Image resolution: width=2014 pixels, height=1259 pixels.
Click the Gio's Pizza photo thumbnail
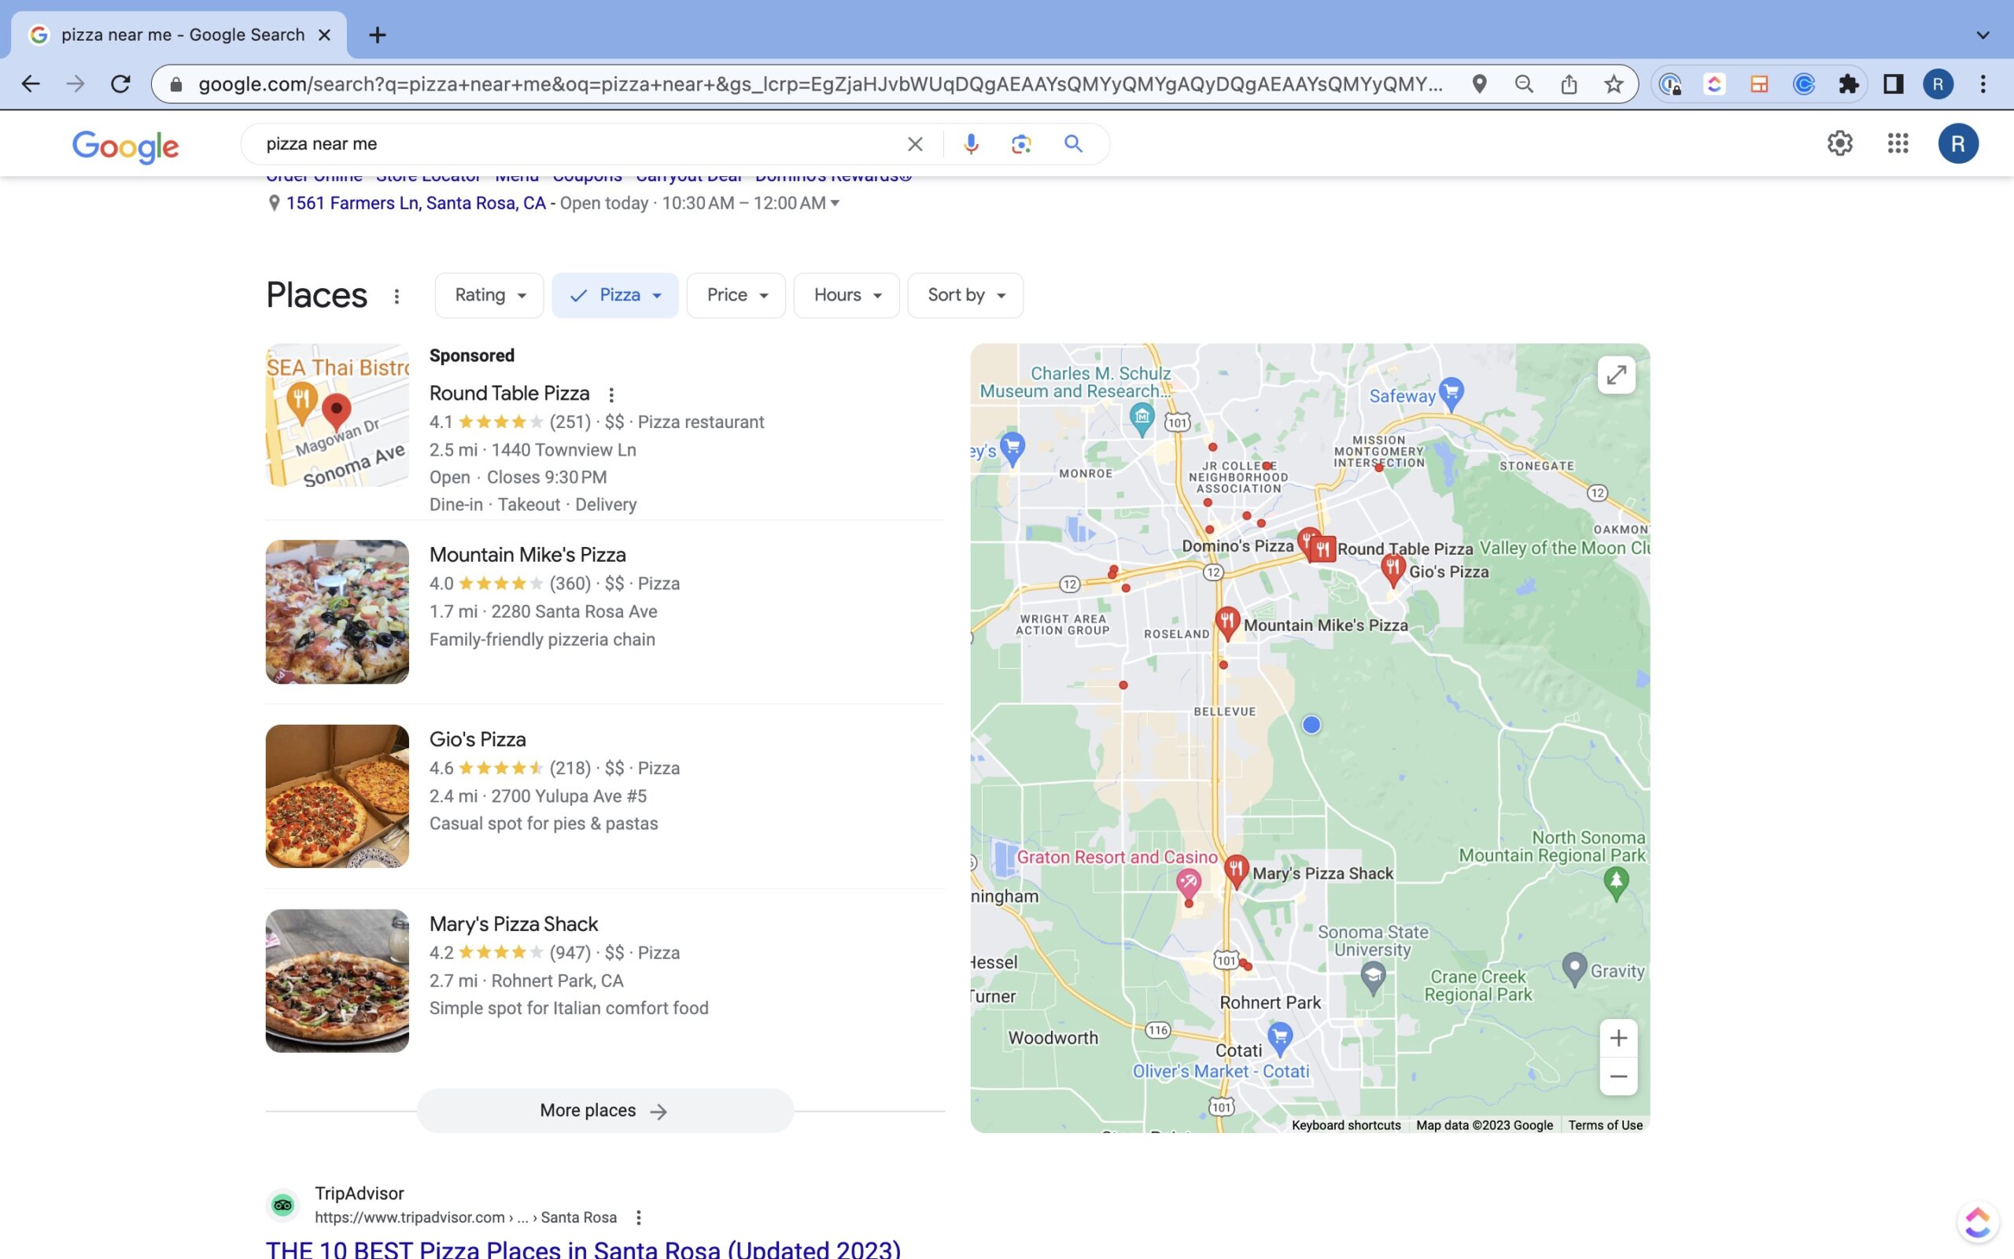(337, 796)
